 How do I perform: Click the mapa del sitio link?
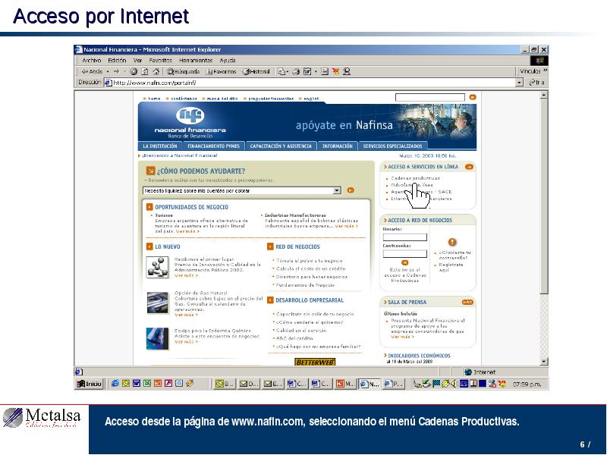point(222,99)
